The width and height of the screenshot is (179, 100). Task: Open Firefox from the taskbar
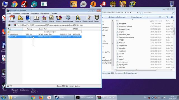click(41, 97)
